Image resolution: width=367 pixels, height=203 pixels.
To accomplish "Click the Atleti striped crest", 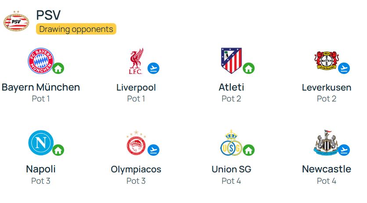I will 231,61.
